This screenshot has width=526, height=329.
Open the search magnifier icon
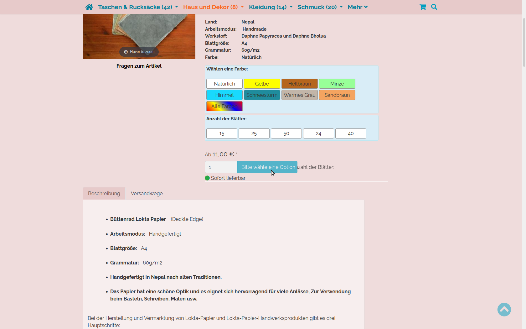coord(434,7)
